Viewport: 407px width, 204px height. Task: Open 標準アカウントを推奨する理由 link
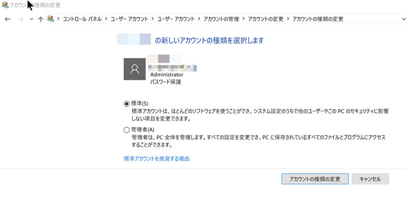[157, 159]
